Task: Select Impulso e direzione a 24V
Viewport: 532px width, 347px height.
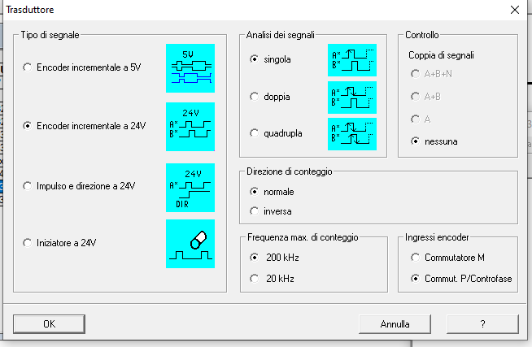Action: tap(79, 186)
